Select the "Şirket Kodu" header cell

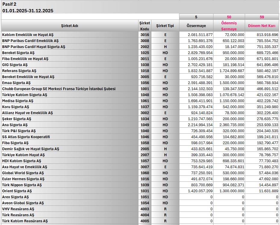pyautogui.click(x=145, y=26)
